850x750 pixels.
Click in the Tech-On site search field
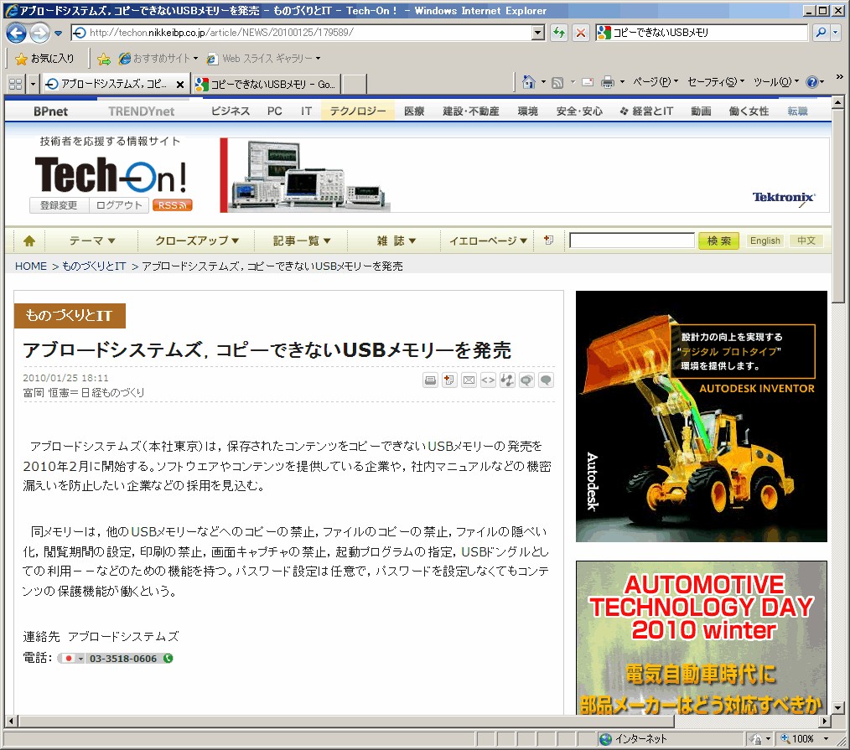click(631, 241)
